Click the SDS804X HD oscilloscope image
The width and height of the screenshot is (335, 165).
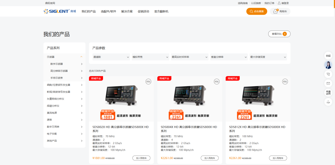(189, 95)
